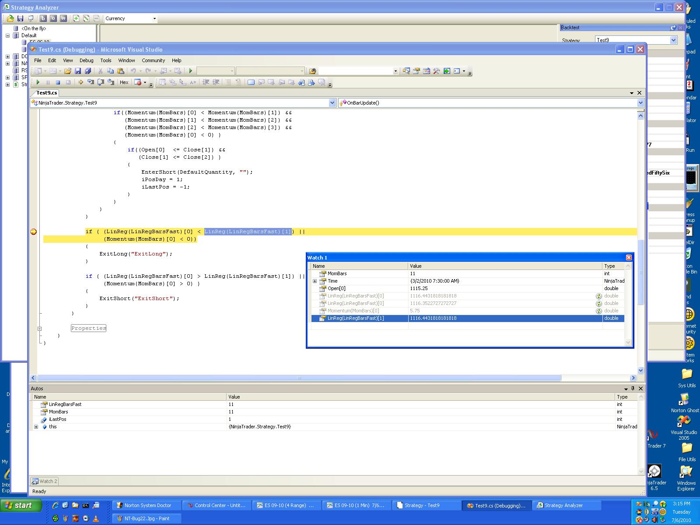Open the Community menu
Viewport: 700px width, 525px height.
[x=153, y=60]
